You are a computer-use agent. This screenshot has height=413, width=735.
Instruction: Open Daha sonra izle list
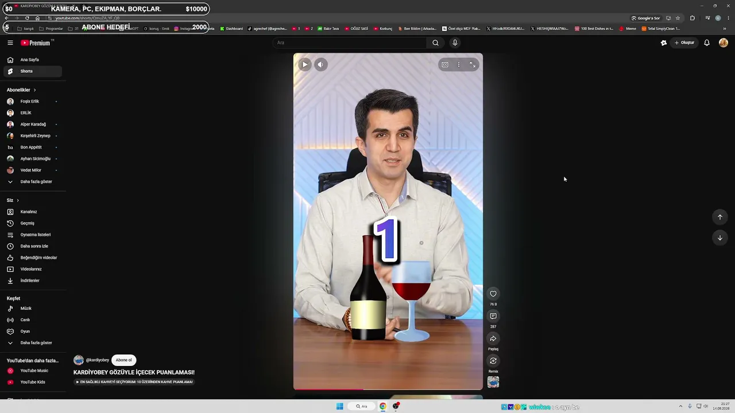pos(32,246)
